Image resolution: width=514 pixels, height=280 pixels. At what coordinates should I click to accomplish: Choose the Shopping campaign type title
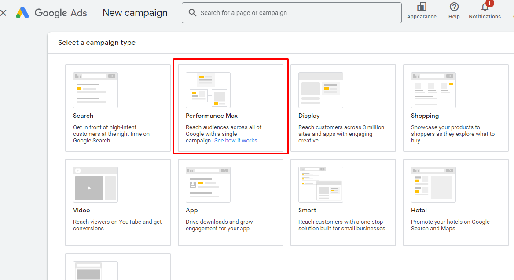[425, 116]
